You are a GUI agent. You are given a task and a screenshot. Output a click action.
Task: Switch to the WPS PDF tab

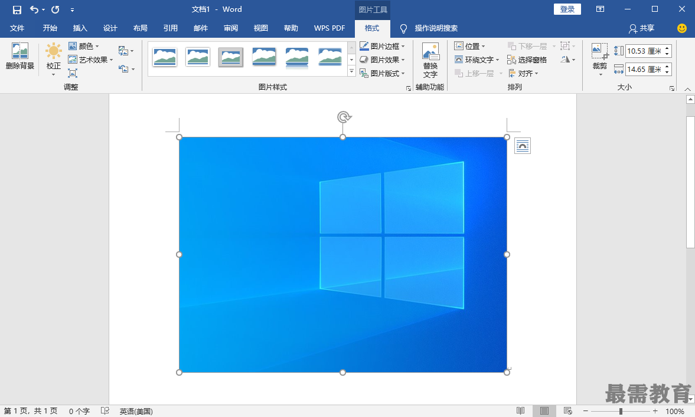329,28
